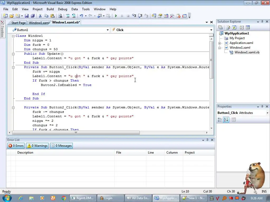The image size is (270, 202).
Task: Expand Application.xaml node in Solution Explorer
Action: tap(220, 43)
